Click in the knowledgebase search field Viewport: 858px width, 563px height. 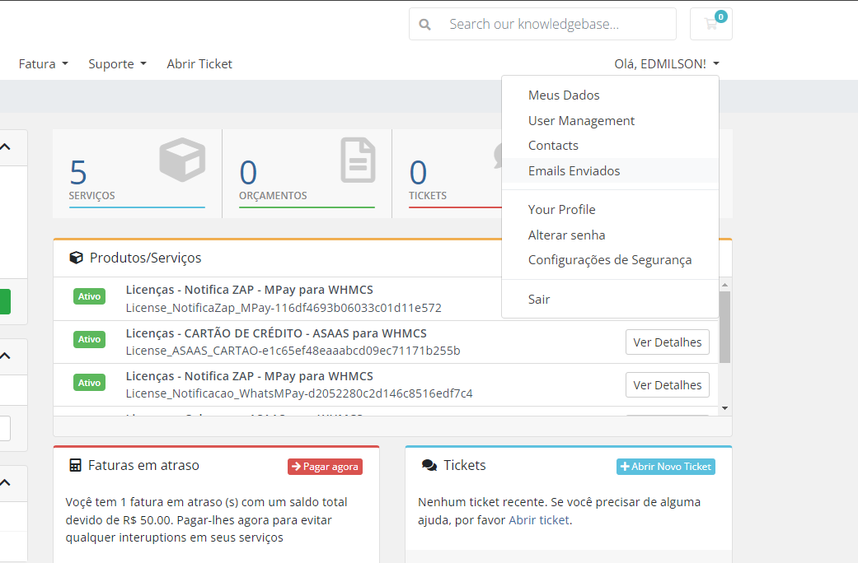[556, 25]
